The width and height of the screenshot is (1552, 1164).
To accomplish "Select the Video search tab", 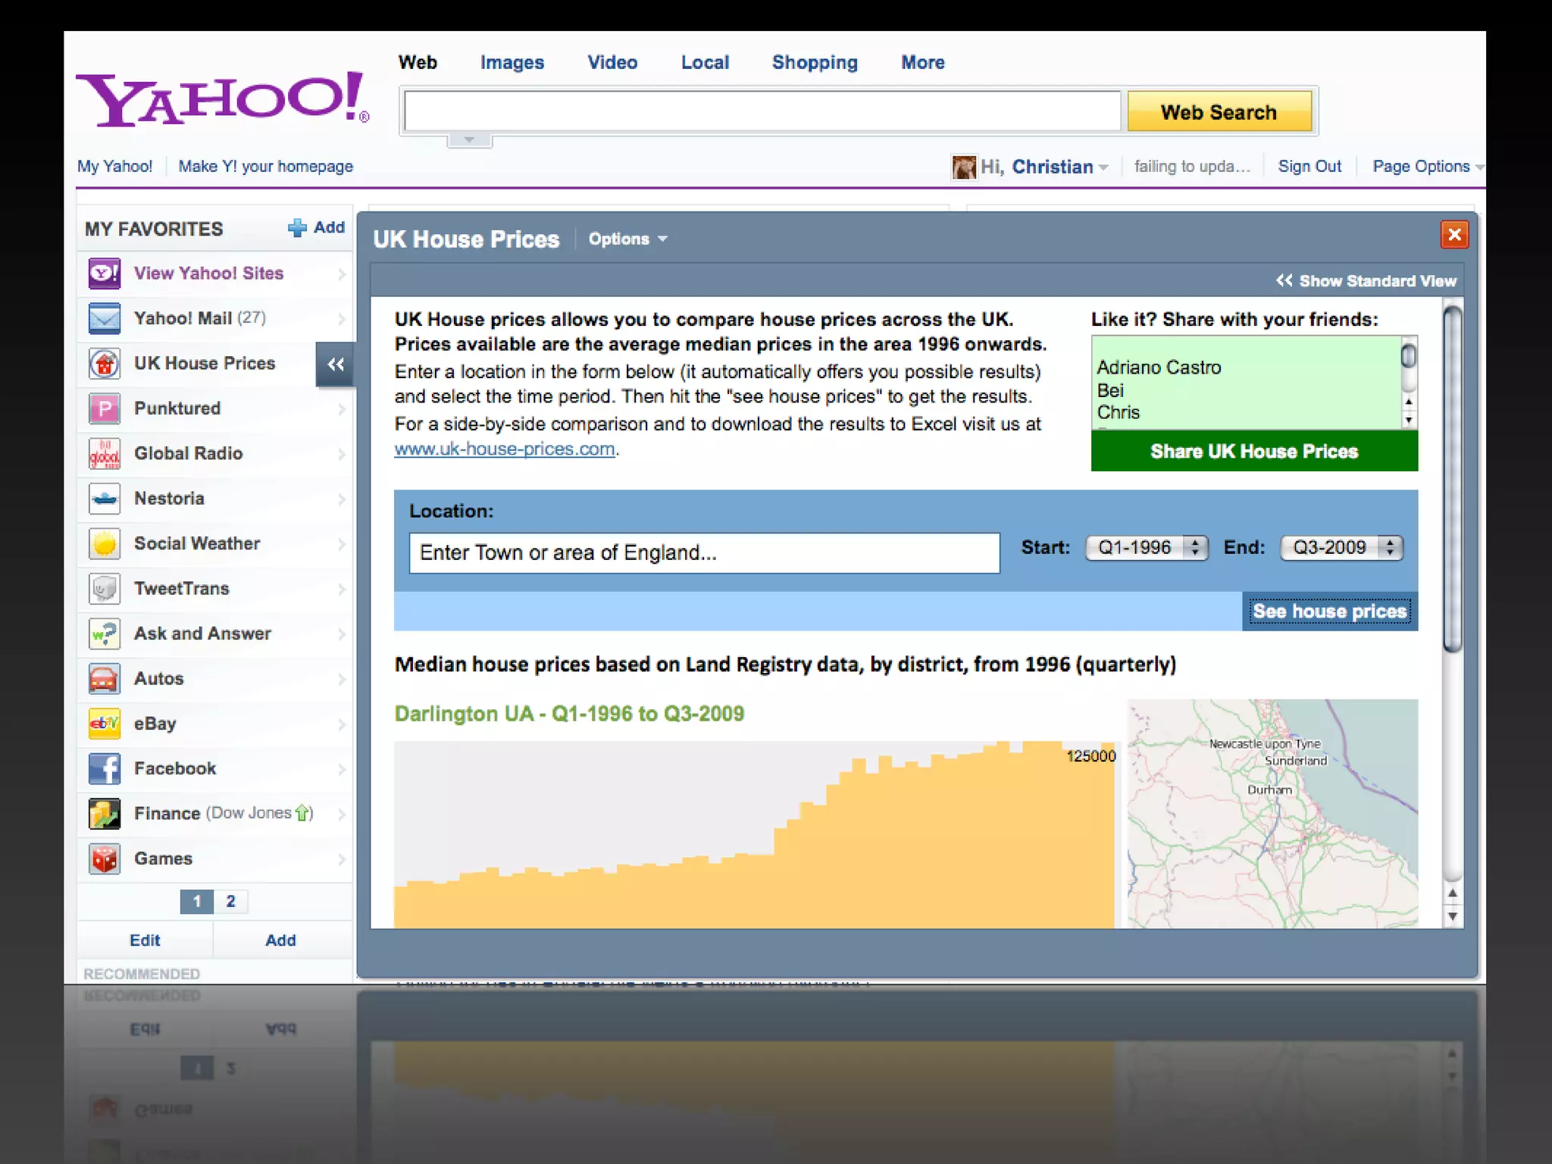I will tap(612, 62).
